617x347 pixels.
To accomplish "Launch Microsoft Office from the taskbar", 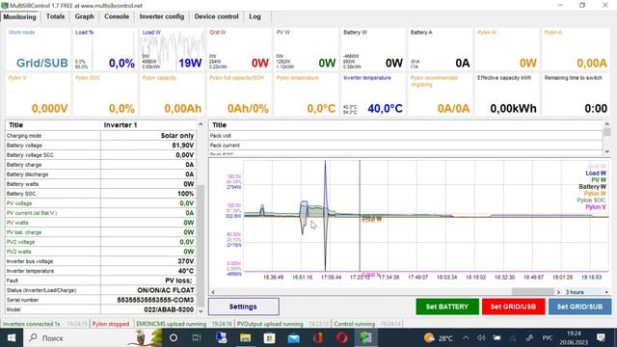I will click(x=318, y=338).
